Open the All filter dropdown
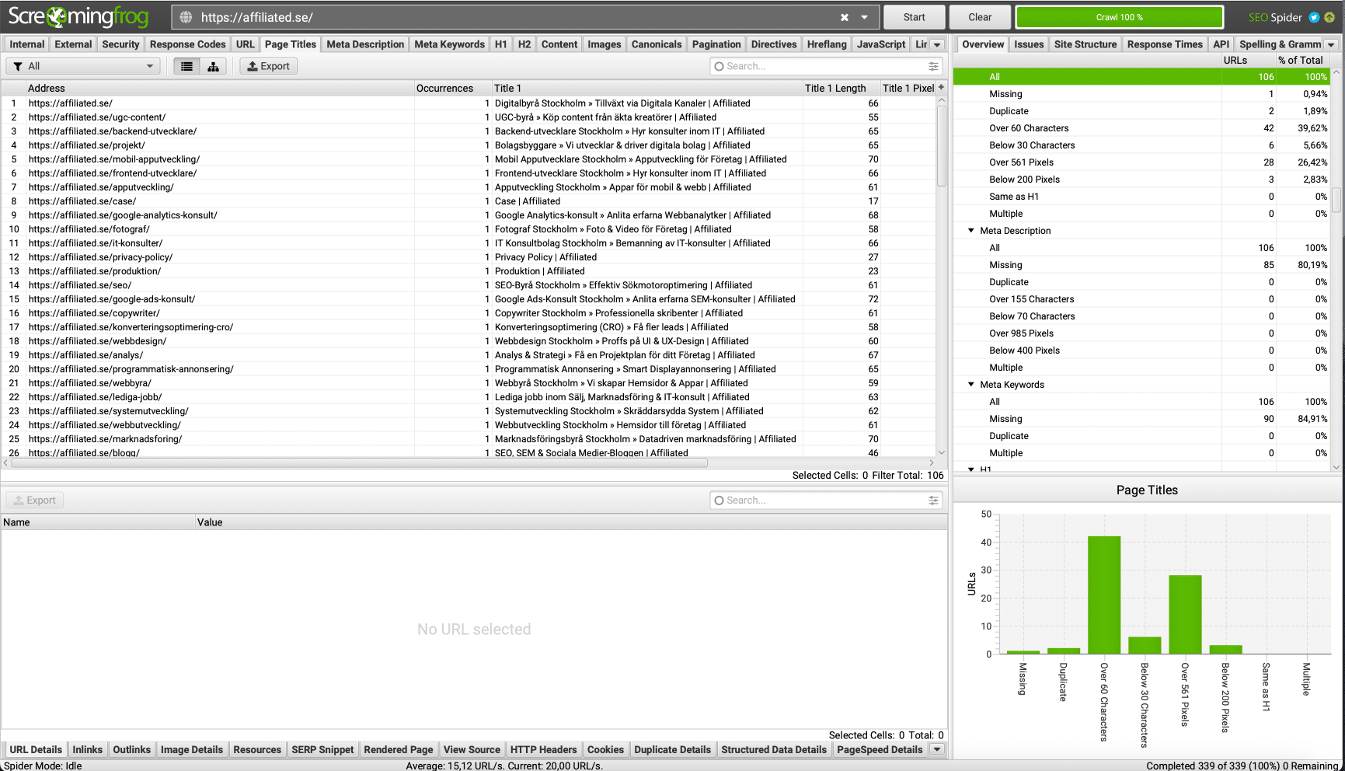The width and height of the screenshot is (1345, 771). (83, 66)
